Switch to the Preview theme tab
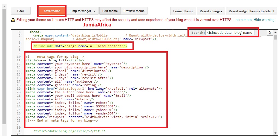Image resolution: width=280 pixels, height=136 pixels. [x=134, y=11]
